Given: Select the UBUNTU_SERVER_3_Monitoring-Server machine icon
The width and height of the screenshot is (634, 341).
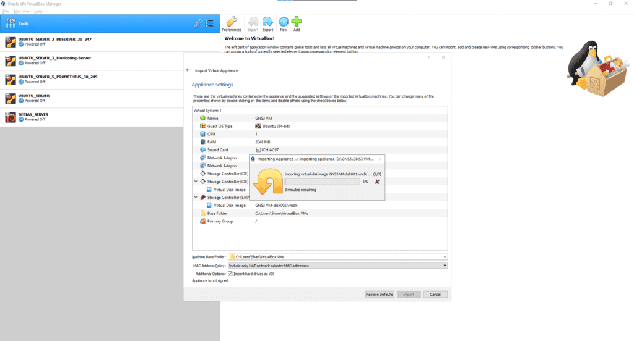Looking at the screenshot, I should click(x=11, y=61).
